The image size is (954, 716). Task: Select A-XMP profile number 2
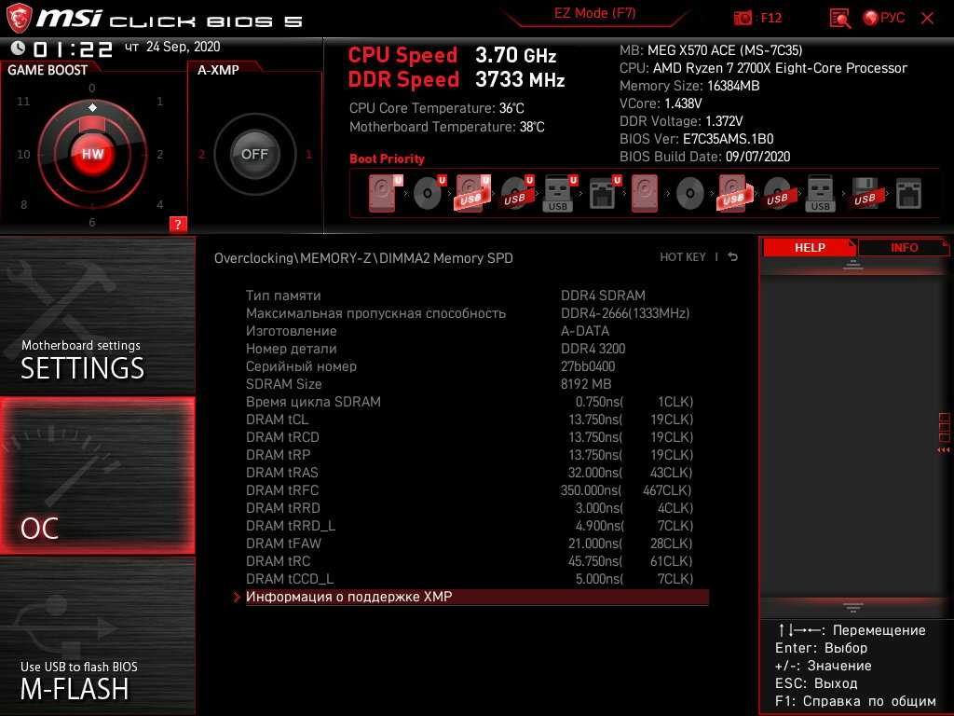tap(201, 155)
